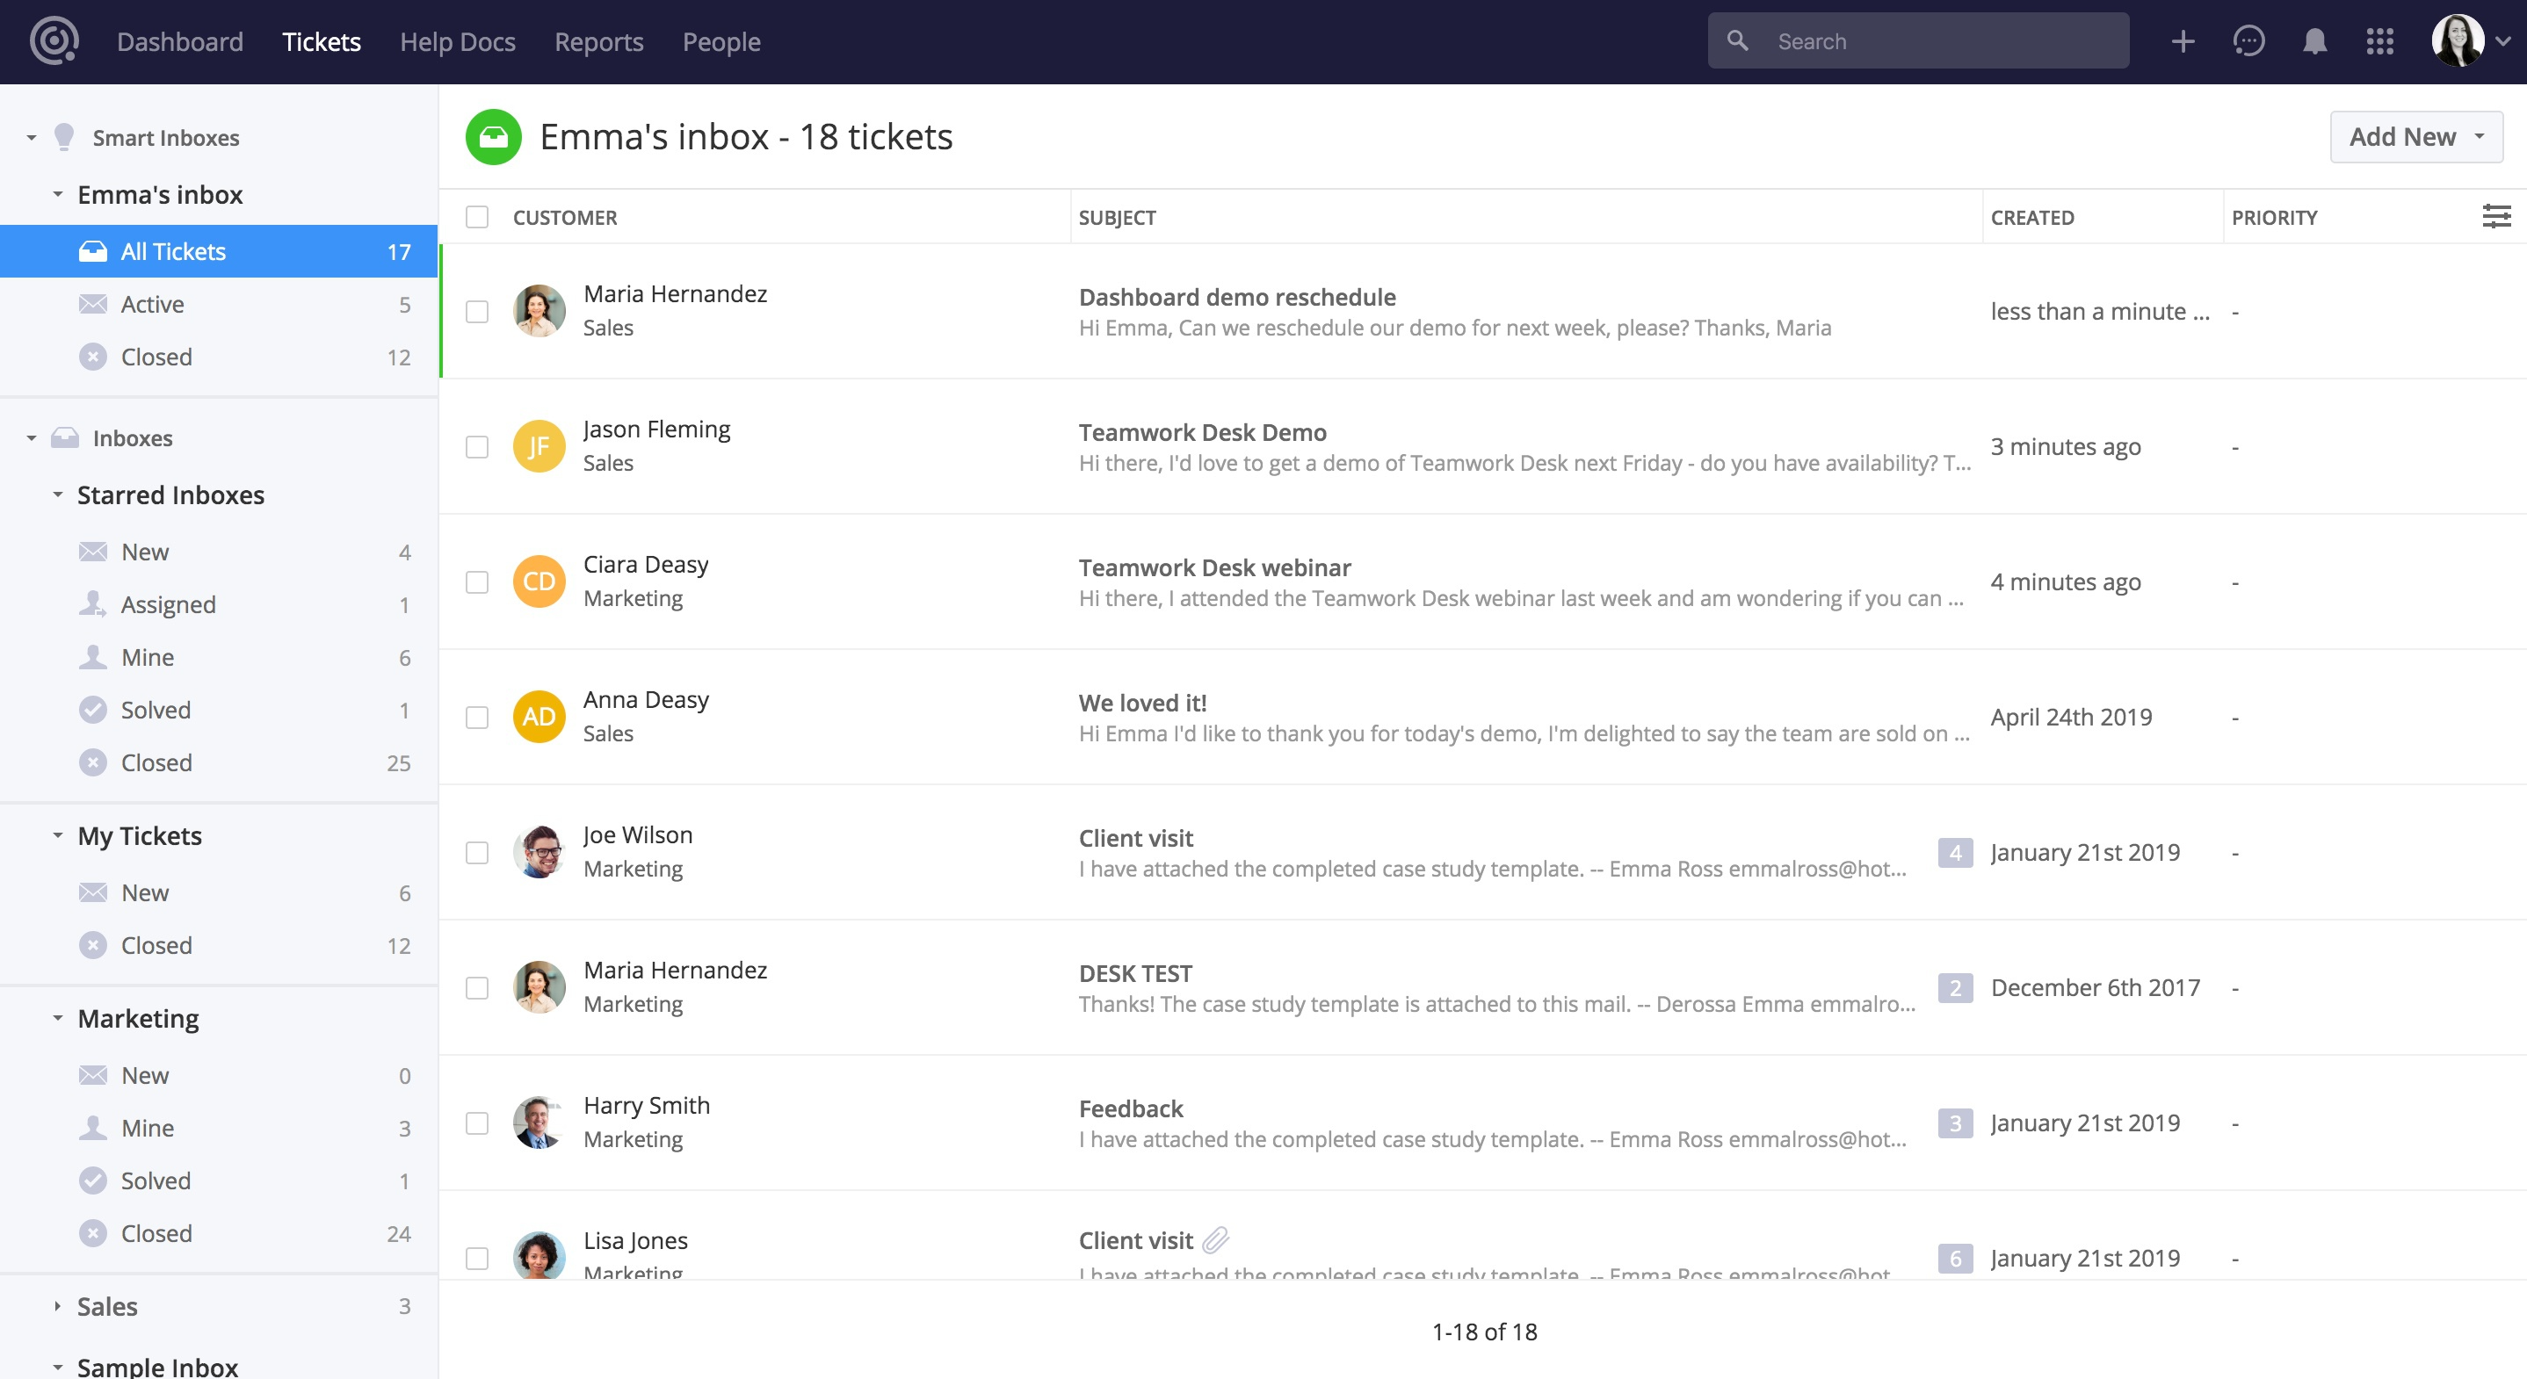The image size is (2527, 1379).
Task: Click the notifications bell icon
Action: point(2314,41)
